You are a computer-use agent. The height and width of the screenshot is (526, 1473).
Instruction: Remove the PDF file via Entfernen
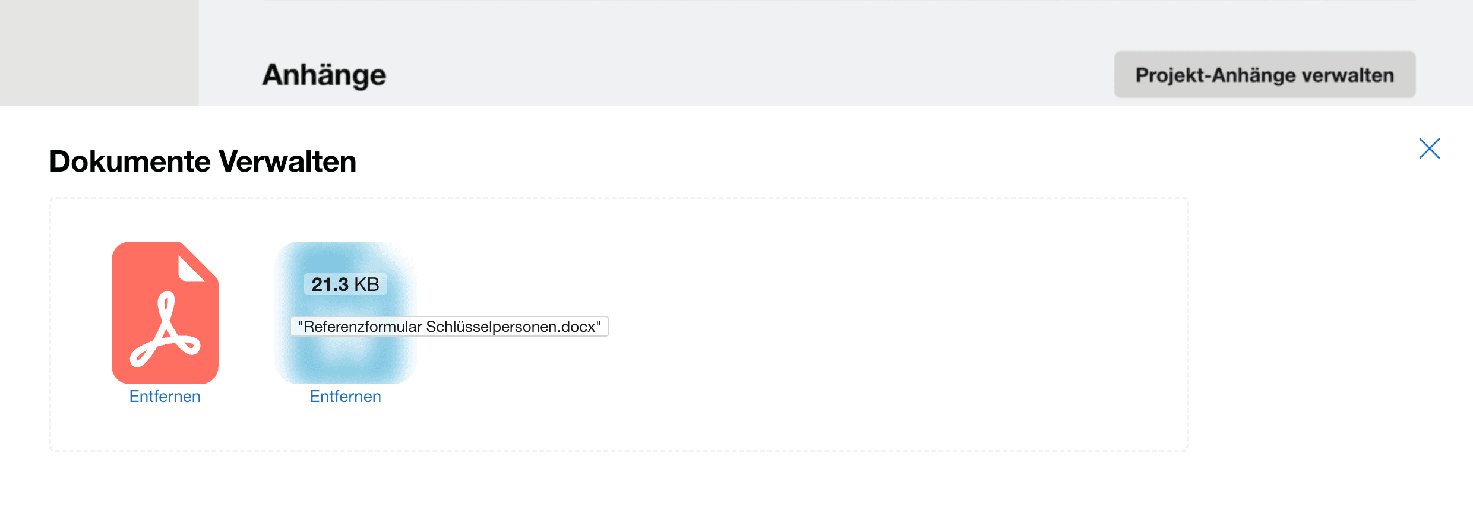[x=165, y=397]
